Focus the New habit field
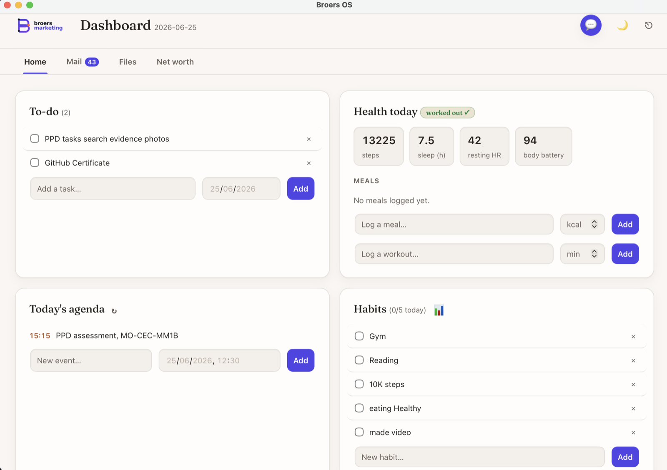This screenshot has width=667, height=470. tap(479, 457)
